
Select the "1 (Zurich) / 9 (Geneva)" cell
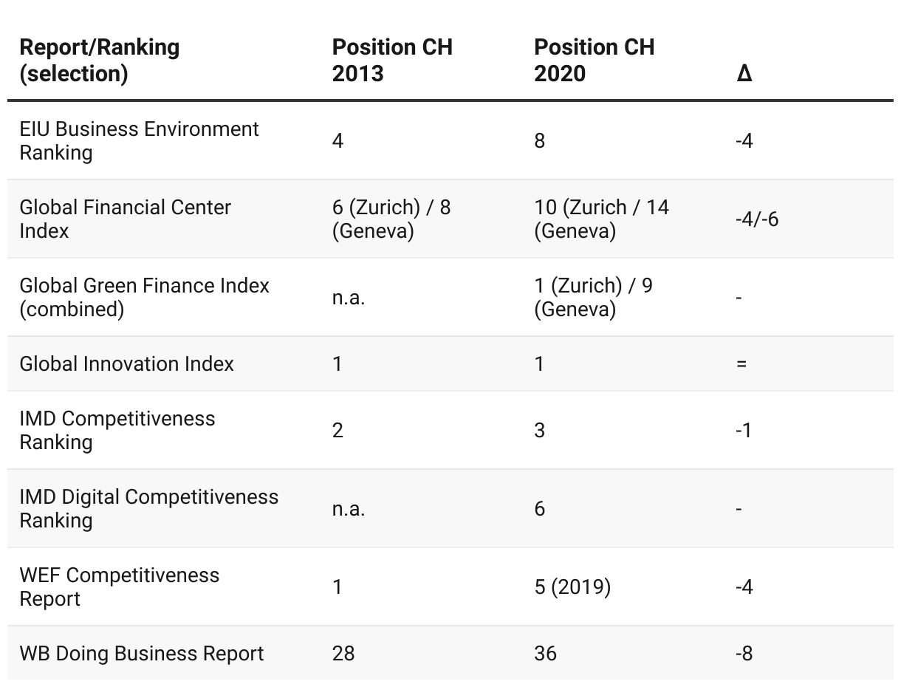coord(593,297)
